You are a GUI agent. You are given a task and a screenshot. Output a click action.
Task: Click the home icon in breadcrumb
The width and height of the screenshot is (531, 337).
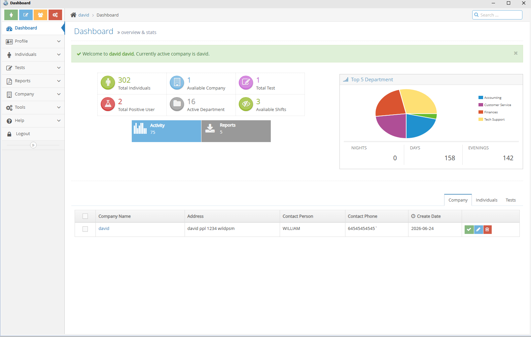73,15
